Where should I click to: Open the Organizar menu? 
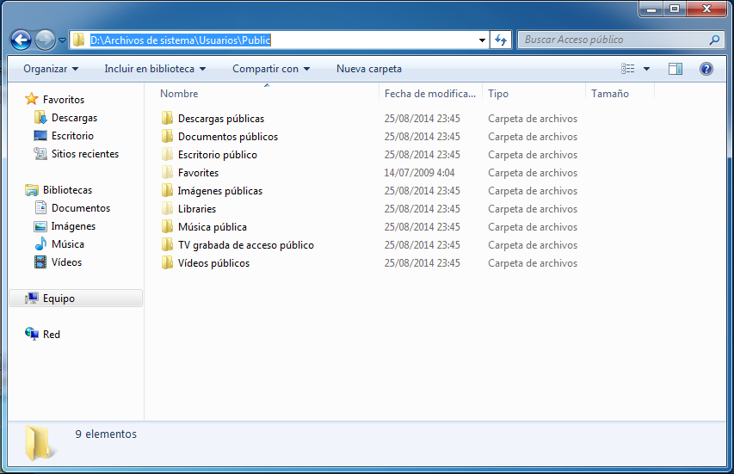(51, 69)
